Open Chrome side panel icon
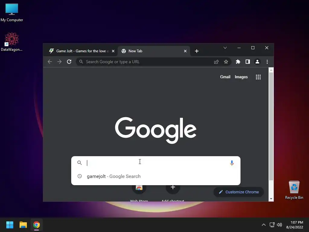Image resolution: width=309 pixels, height=232 pixels. pyautogui.click(x=248, y=62)
